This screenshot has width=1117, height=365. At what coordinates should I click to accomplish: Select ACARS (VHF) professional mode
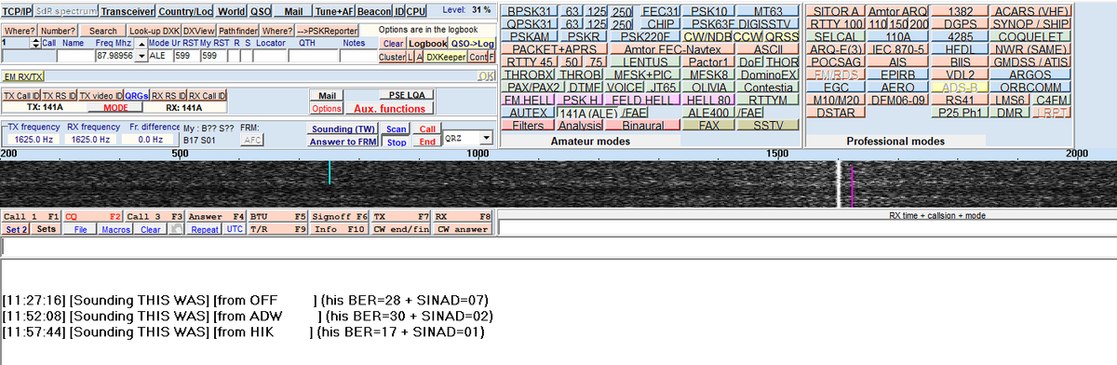pyautogui.click(x=1031, y=10)
